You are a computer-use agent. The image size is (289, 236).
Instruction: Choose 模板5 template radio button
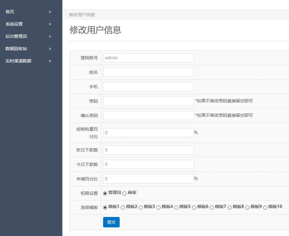pos(176,207)
